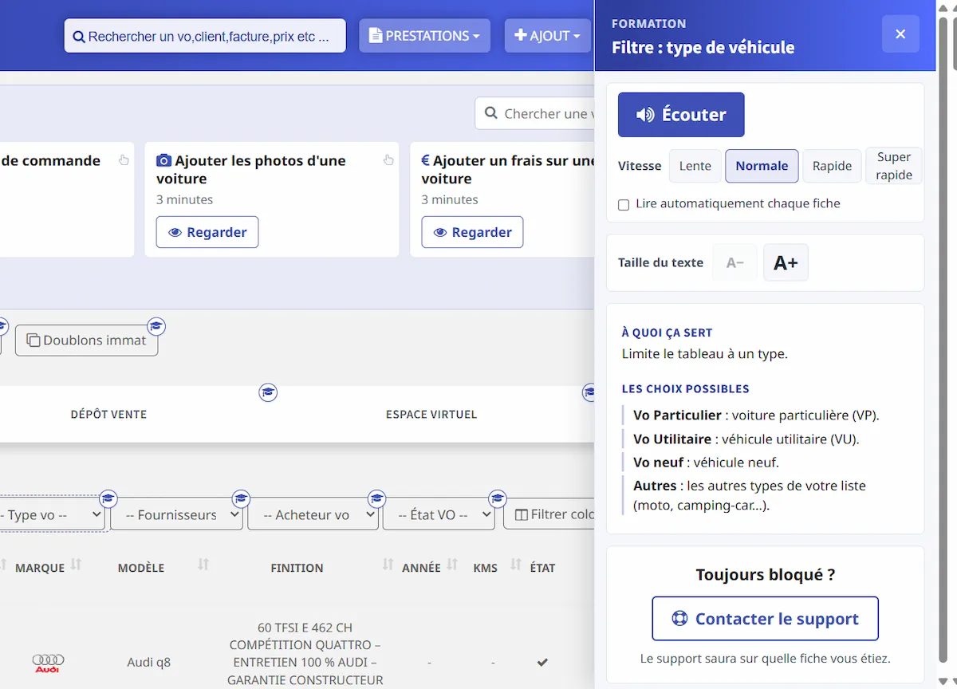957x689 pixels.
Task: Click graduation cap icon on Doublons immat button
Action: 156,325
